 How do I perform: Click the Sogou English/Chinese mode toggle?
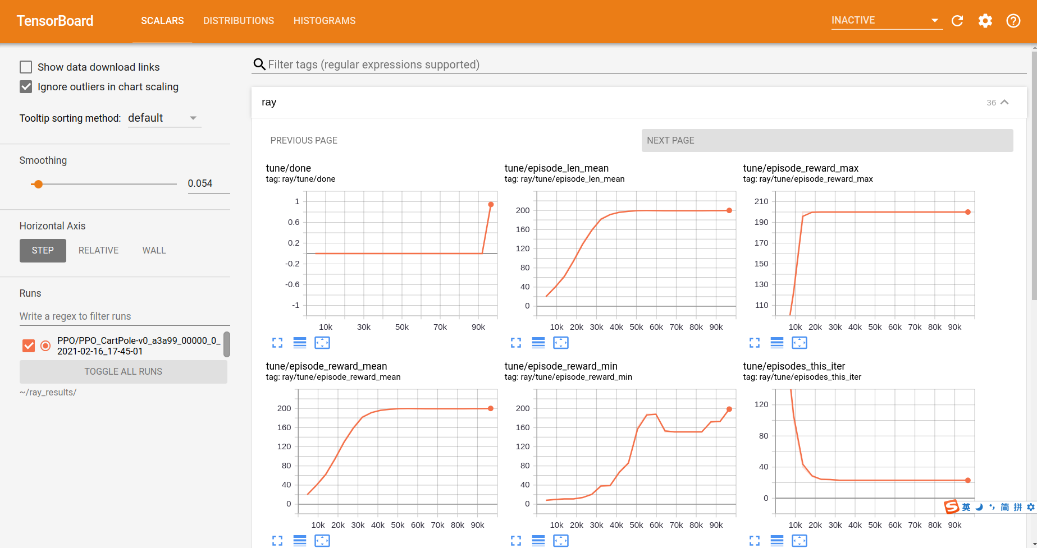[966, 507]
